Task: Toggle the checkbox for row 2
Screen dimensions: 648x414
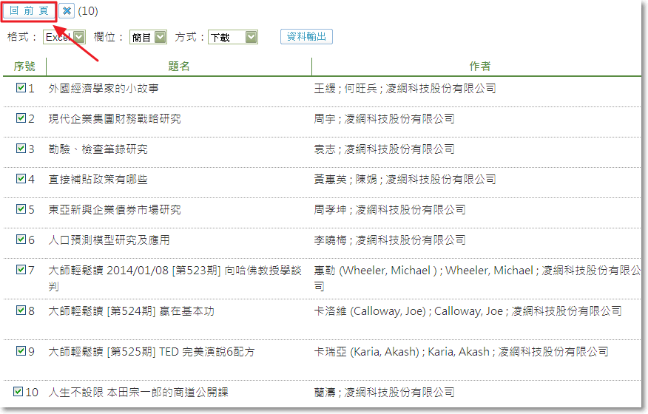Action: coord(21,118)
